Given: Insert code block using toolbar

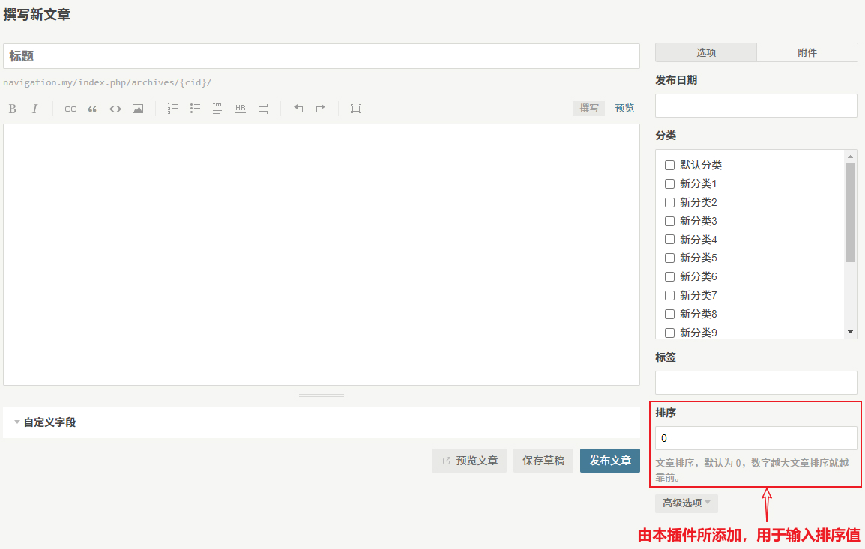Looking at the screenshot, I should 115,109.
